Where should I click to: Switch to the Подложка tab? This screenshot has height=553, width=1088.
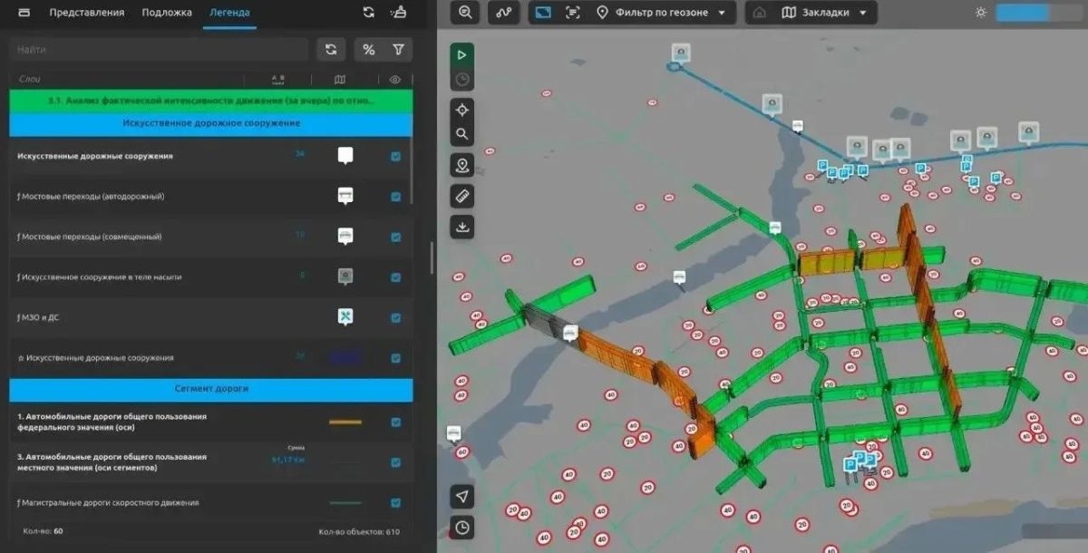pos(167,13)
